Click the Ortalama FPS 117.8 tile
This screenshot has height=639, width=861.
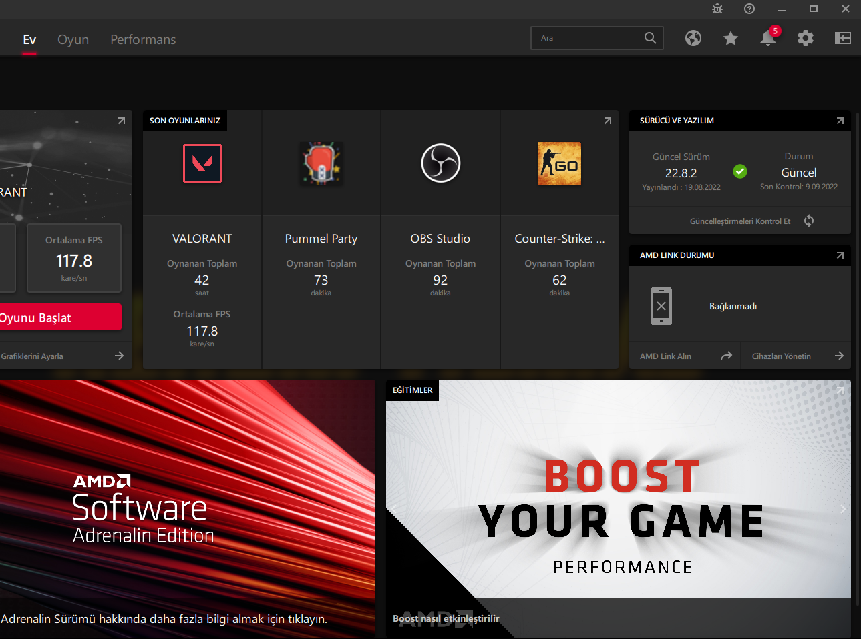point(74,258)
